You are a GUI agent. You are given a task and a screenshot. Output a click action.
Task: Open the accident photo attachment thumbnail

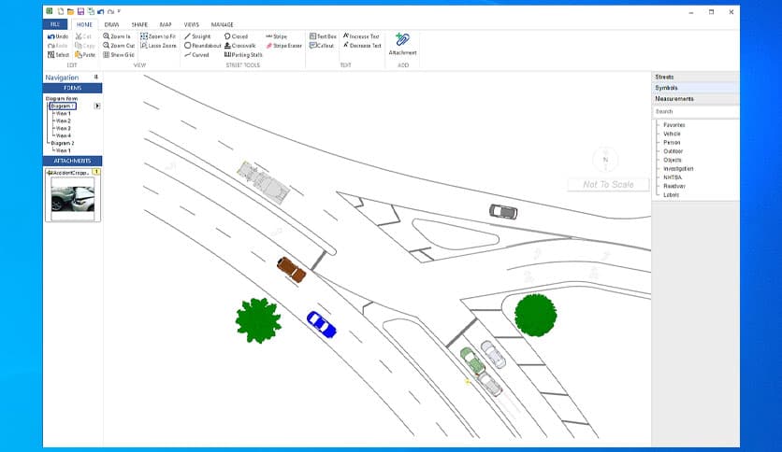(x=73, y=198)
